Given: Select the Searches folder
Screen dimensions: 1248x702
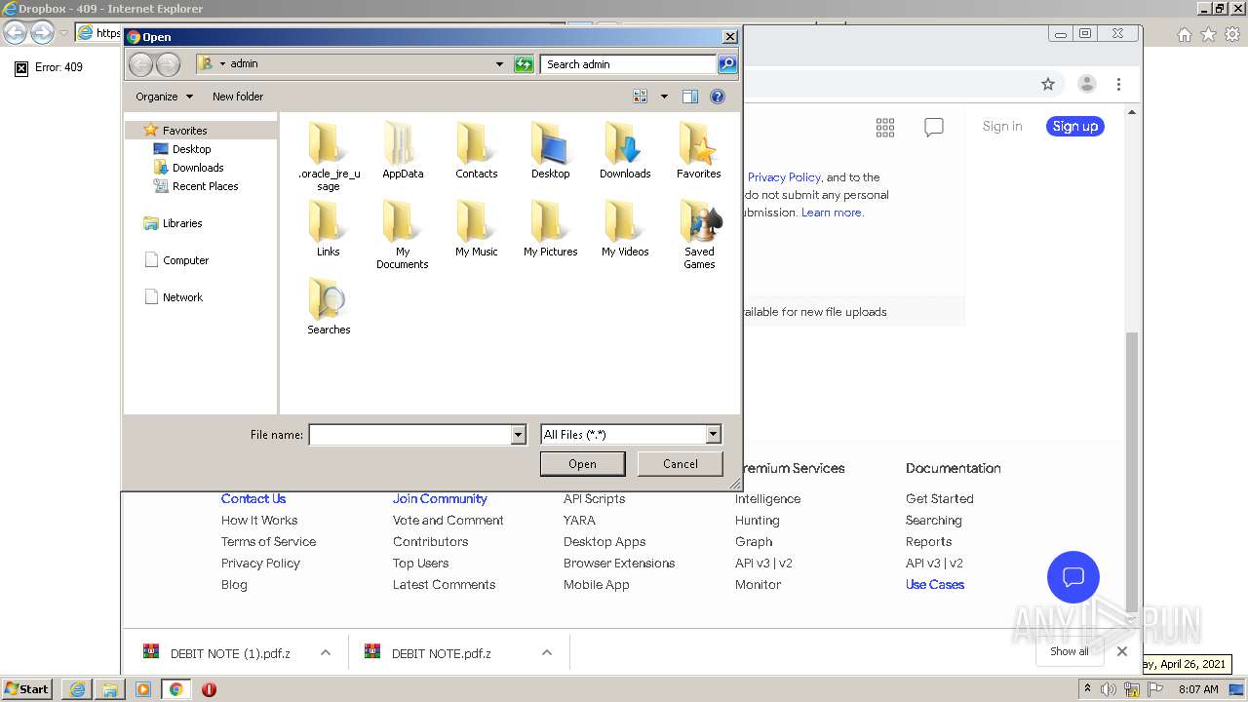Looking at the screenshot, I should point(329,306).
